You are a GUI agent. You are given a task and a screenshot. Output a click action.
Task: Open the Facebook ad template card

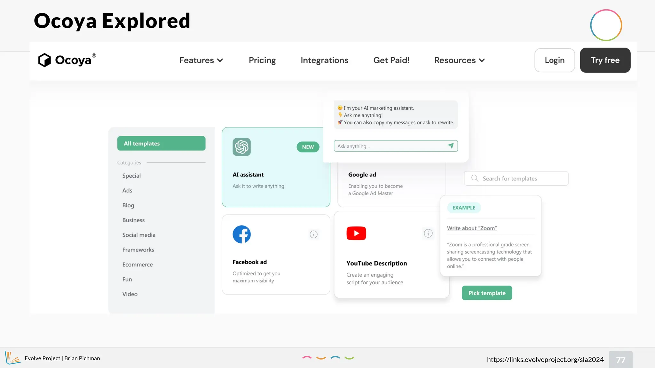[276, 255]
